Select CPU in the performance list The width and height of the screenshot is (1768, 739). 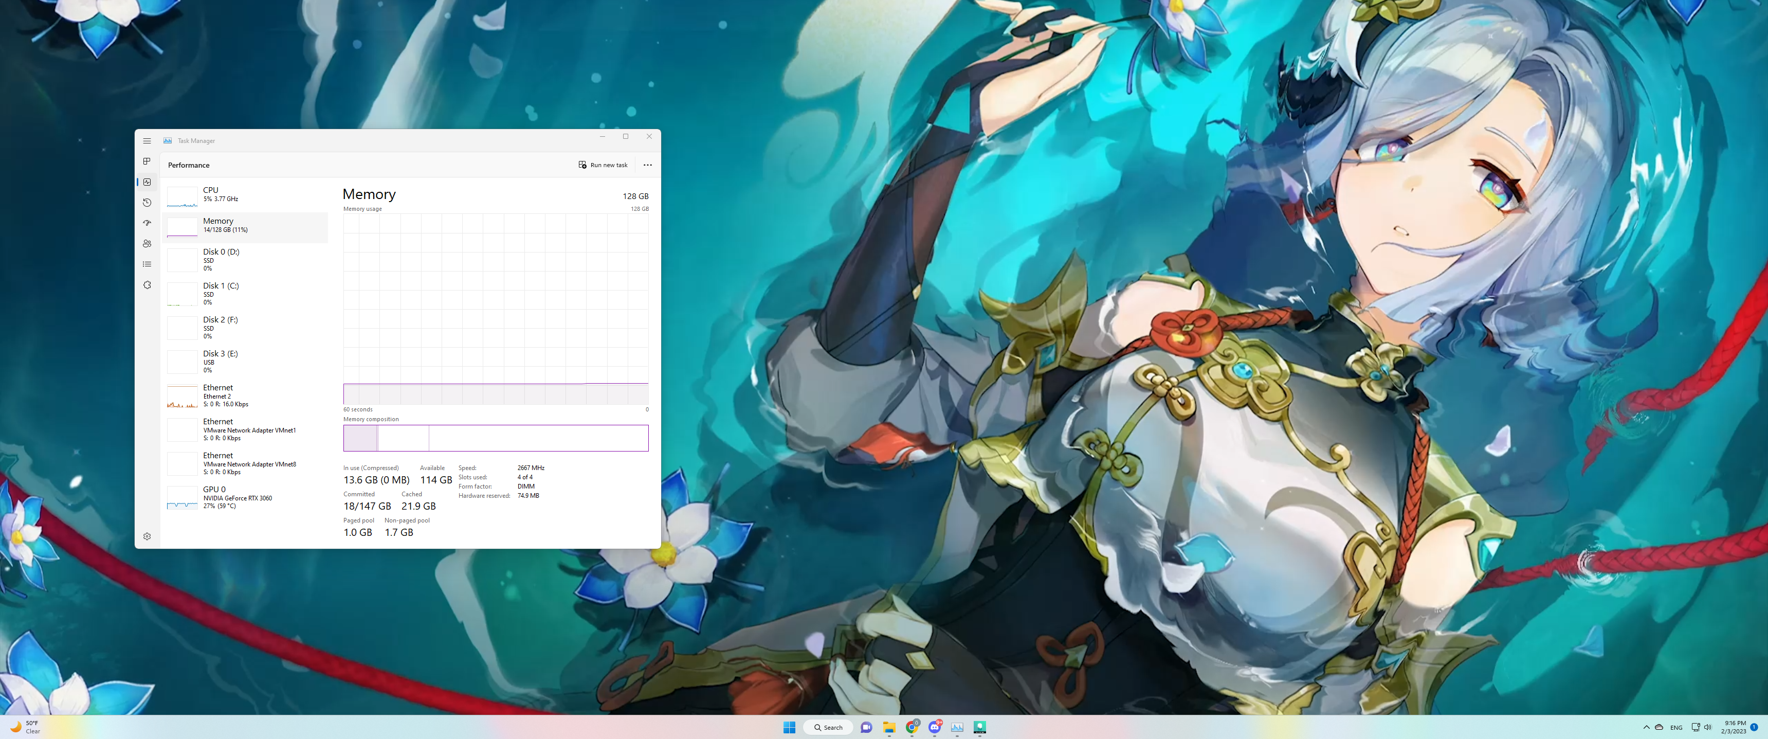(x=245, y=196)
